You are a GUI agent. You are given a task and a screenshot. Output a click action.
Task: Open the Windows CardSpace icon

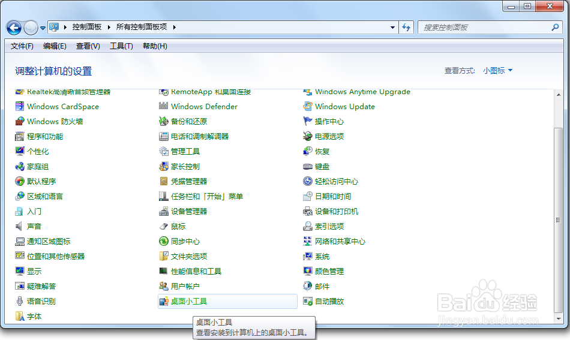pos(20,106)
